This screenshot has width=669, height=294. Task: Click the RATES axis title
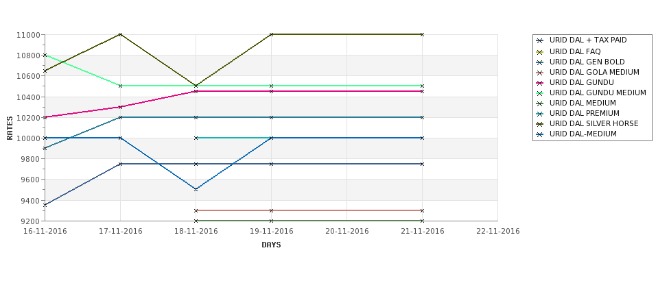pos(10,128)
